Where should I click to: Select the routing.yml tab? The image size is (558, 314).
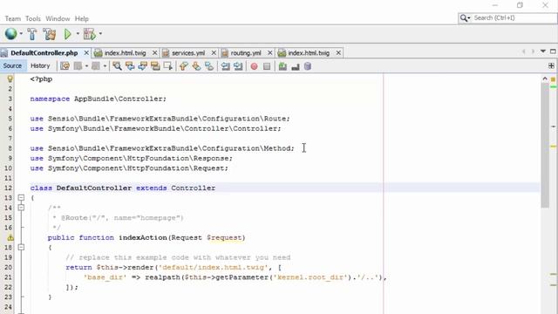click(246, 52)
